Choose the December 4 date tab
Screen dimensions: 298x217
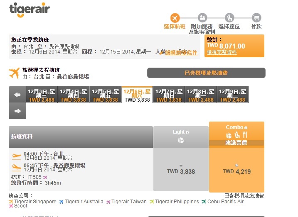[74, 95]
